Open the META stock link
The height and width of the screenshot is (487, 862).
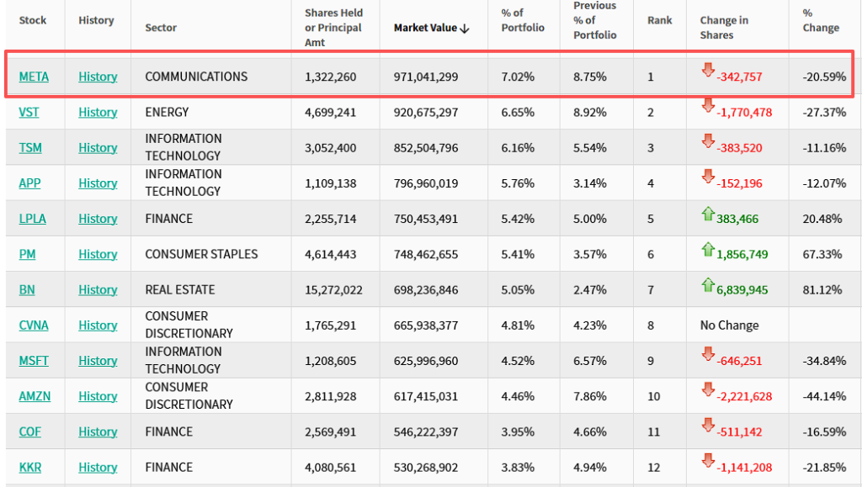34,77
